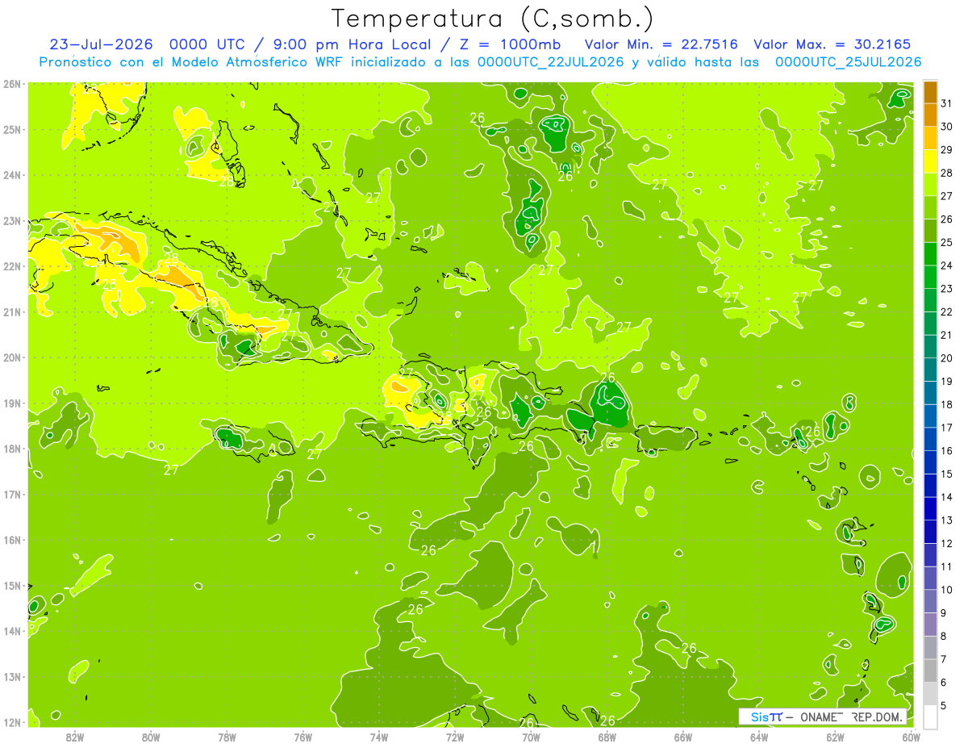968x748 pixels.
Task: Click the '68W' longitude axis label
Action: (x=607, y=737)
